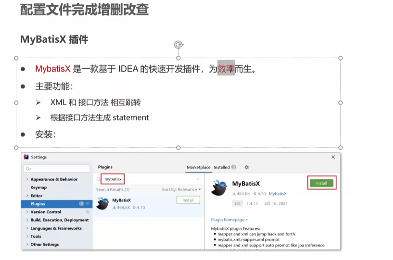The height and width of the screenshot is (260, 393).
Task: Click the red MybatisX word in the first bullet
Action: coord(52,69)
